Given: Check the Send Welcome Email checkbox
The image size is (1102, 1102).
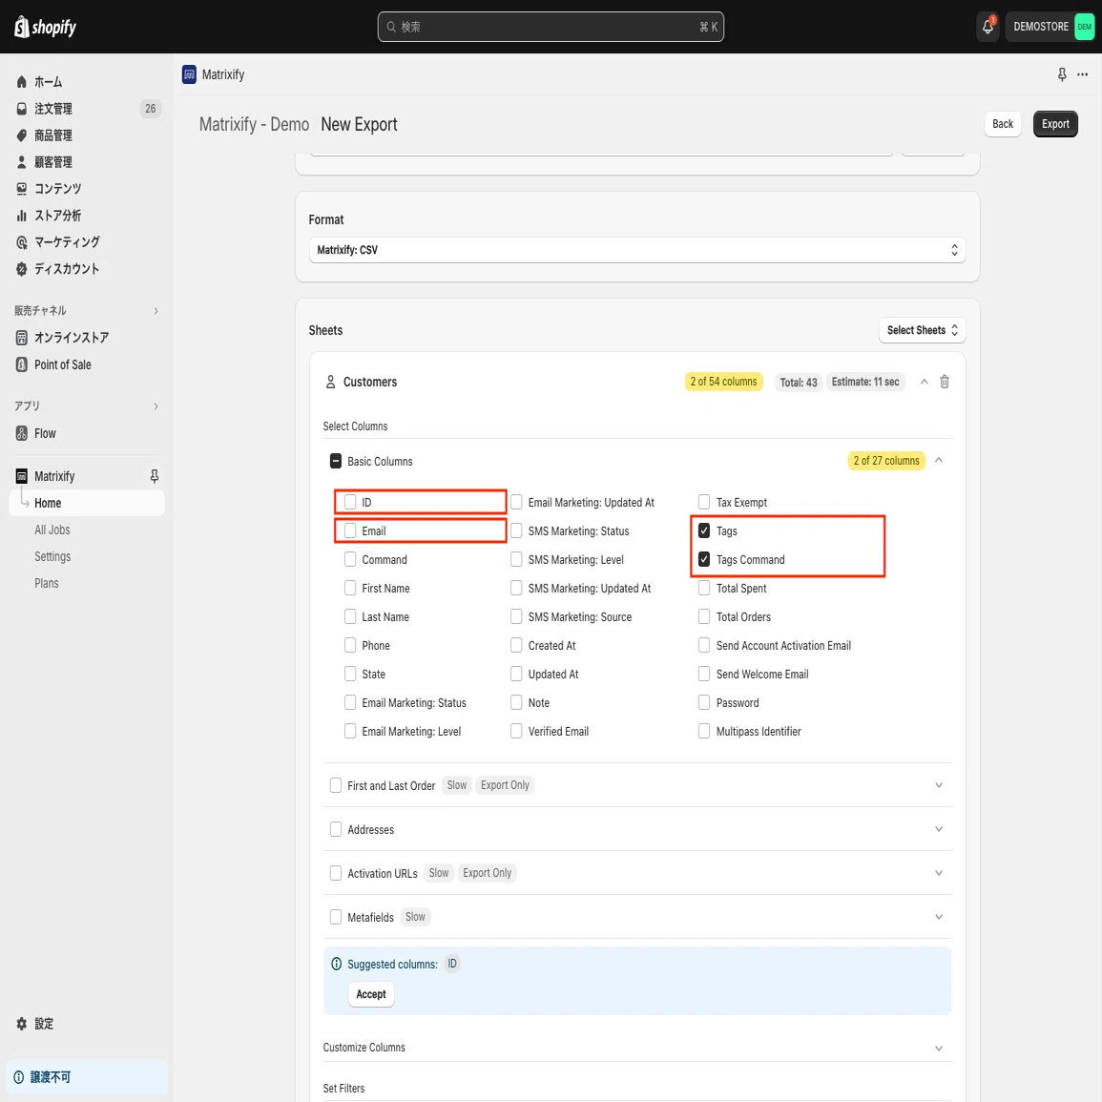Looking at the screenshot, I should [704, 674].
